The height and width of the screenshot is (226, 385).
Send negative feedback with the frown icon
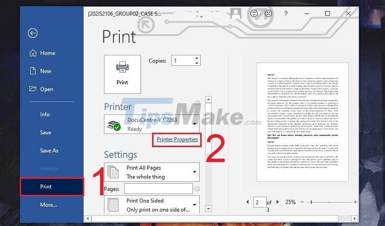point(268,13)
